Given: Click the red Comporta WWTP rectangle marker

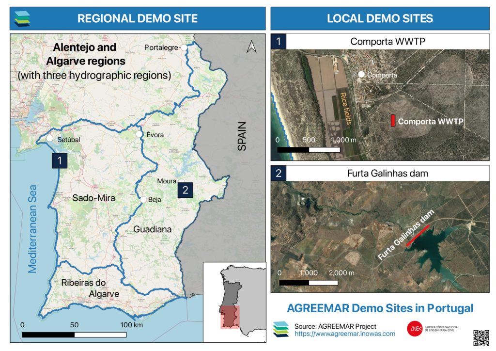Looking at the screenshot, I should tap(393, 121).
